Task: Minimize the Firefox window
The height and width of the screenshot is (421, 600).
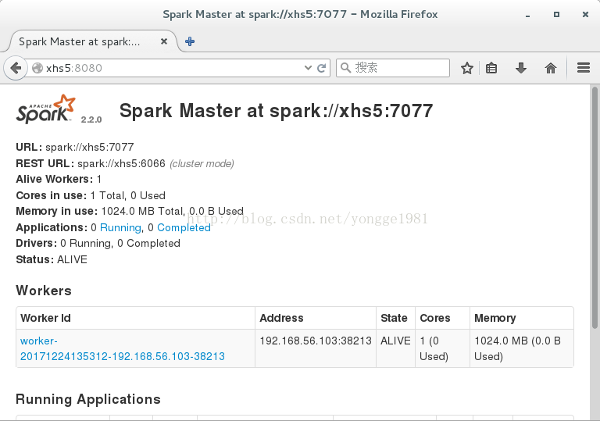Action: click(527, 15)
